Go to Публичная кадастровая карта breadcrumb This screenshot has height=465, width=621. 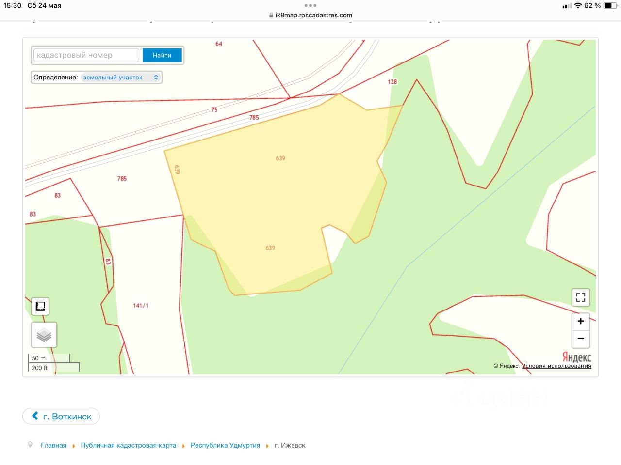tap(128, 445)
